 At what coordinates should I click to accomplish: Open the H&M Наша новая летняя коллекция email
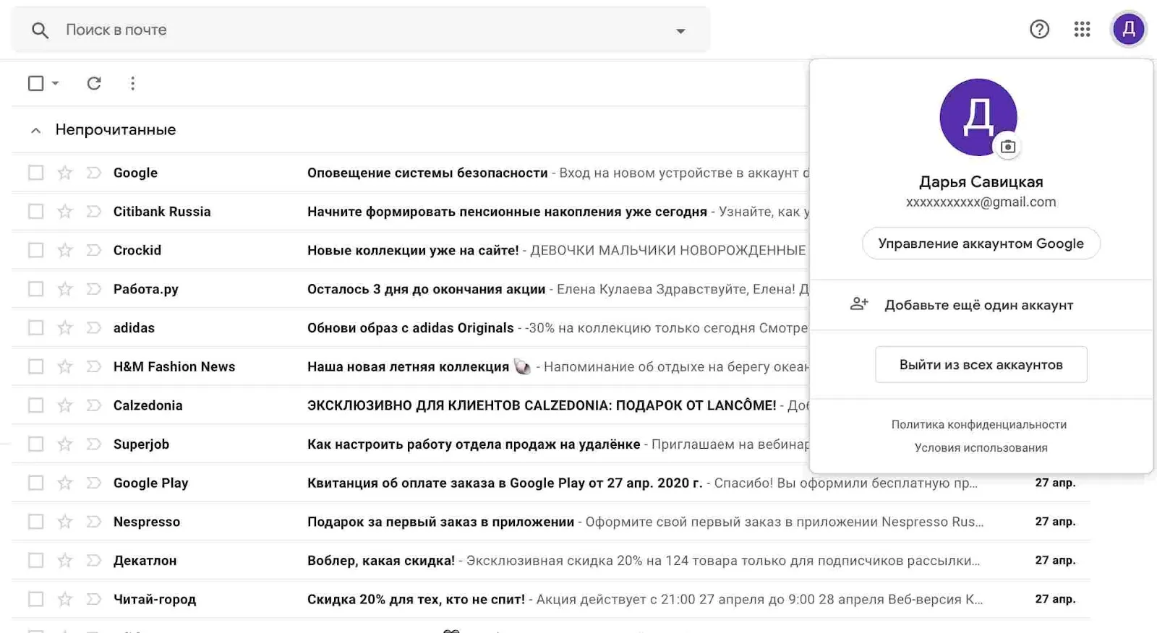point(410,366)
